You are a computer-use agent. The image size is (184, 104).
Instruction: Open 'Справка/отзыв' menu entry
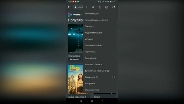pos(92,90)
